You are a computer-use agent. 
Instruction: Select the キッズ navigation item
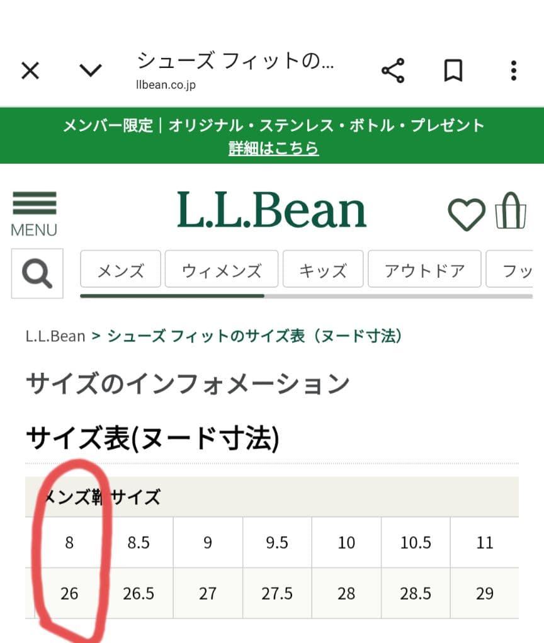tap(323, 270)
